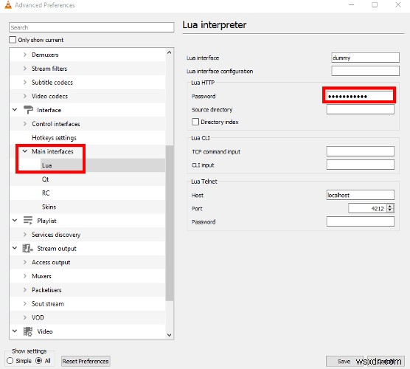Expand the Muxers node
Image resolution: width=410 pixels, height=369 pixels.
point(25,276)
